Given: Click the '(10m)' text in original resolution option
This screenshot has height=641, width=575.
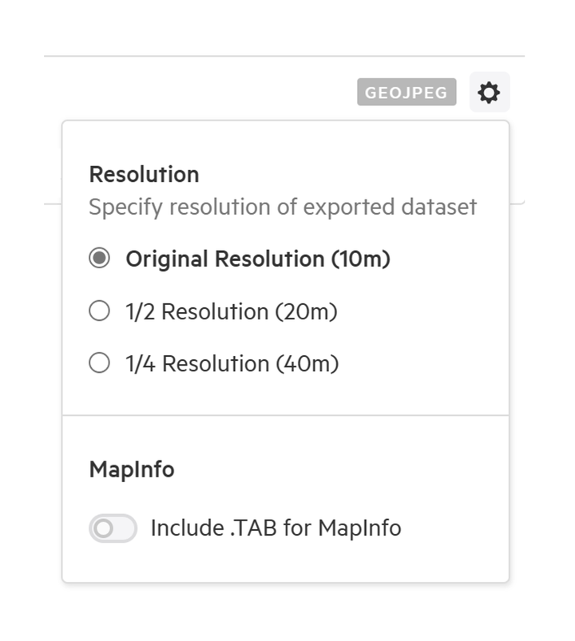Looking at the screenshot, I should pos(360,259).
